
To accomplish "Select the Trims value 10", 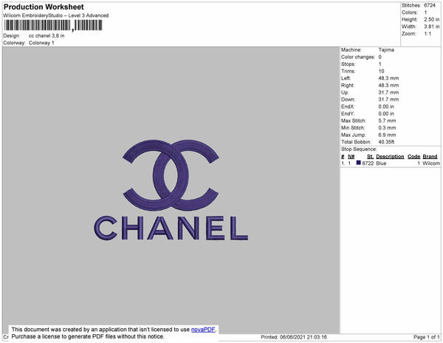I will click(382, 71).
